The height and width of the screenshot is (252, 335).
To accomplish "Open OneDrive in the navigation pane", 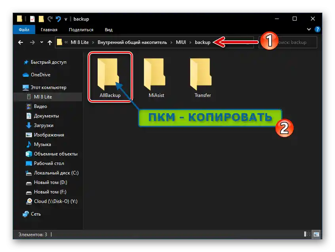I will [36, 75].
